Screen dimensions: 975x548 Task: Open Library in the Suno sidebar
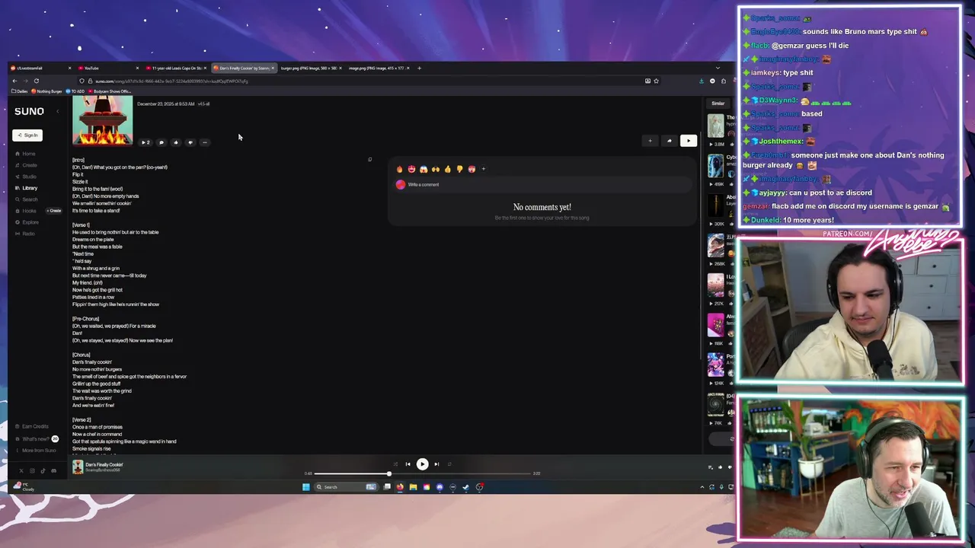27,188
